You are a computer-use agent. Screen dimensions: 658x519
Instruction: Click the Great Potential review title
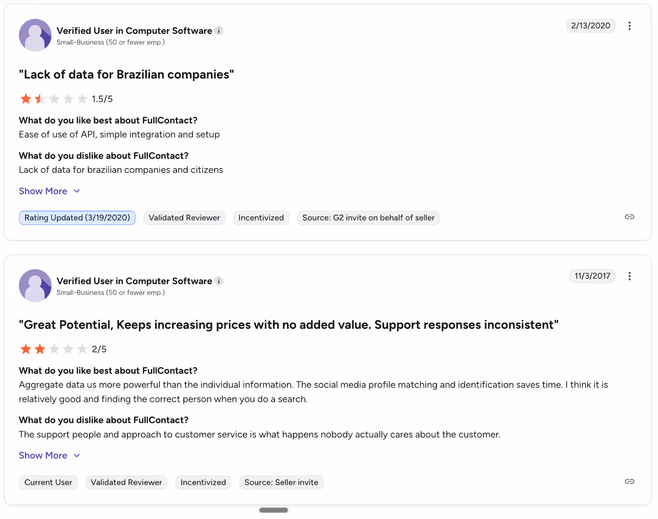(x=289, y=325)
